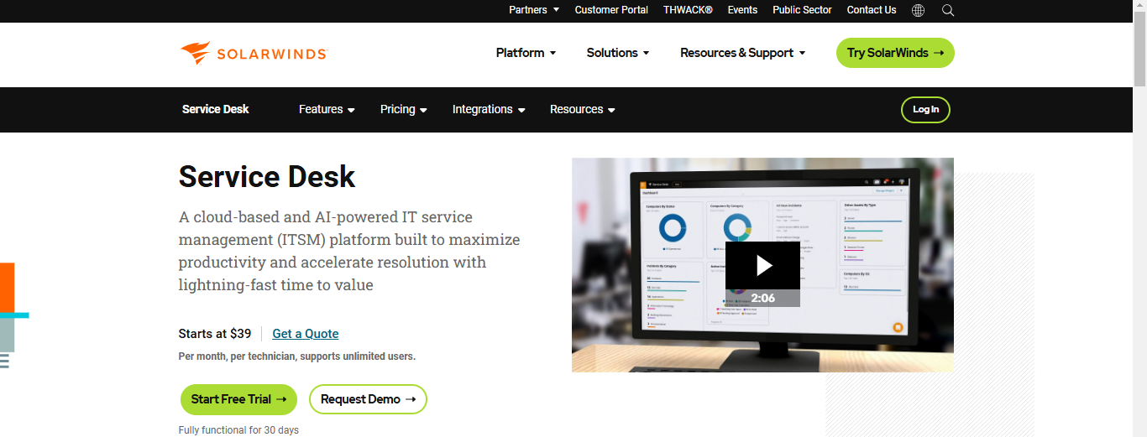Click the Try SolarWinds button
The width and height of the screenshot is (1147, 437).
tap(895, 53)
